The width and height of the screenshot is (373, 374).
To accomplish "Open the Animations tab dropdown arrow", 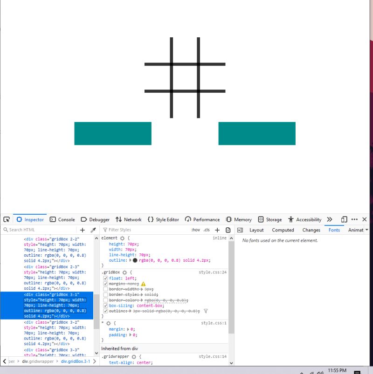I will click(x=366, y=230).
